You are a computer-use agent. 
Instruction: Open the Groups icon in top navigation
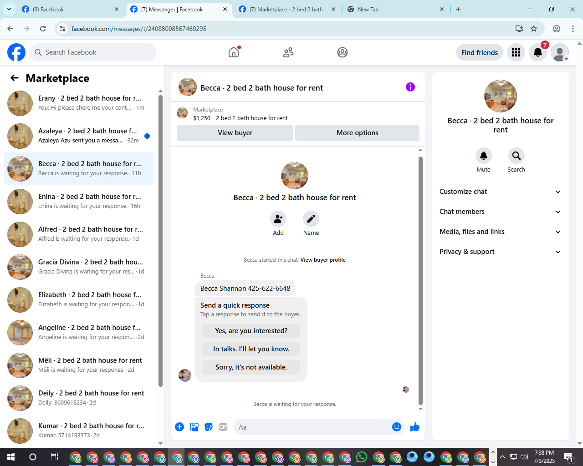coord(343,52)
